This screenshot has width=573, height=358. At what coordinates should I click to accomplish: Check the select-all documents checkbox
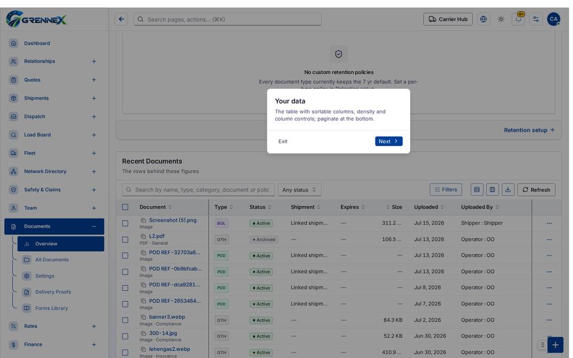125,207
